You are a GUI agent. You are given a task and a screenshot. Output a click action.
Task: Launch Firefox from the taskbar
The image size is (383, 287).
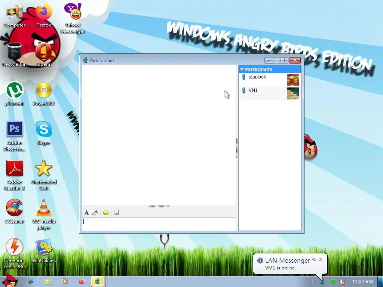coord(82,282)
